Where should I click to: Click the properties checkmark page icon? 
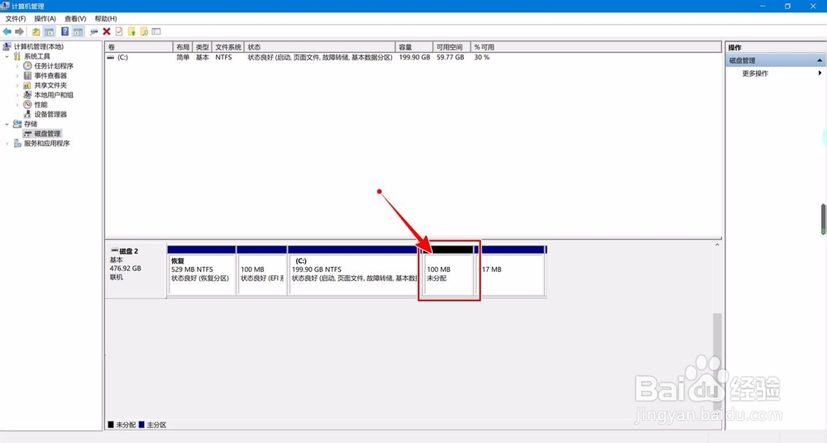pyautogui.click(x=119, y=31)
